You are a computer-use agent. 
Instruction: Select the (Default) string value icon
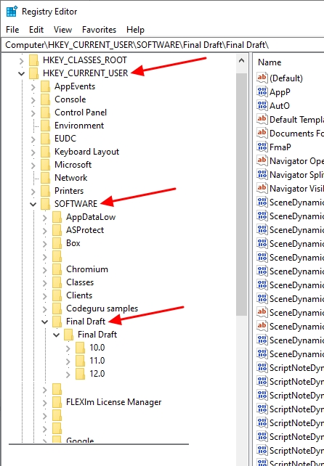tap(262, 78)
